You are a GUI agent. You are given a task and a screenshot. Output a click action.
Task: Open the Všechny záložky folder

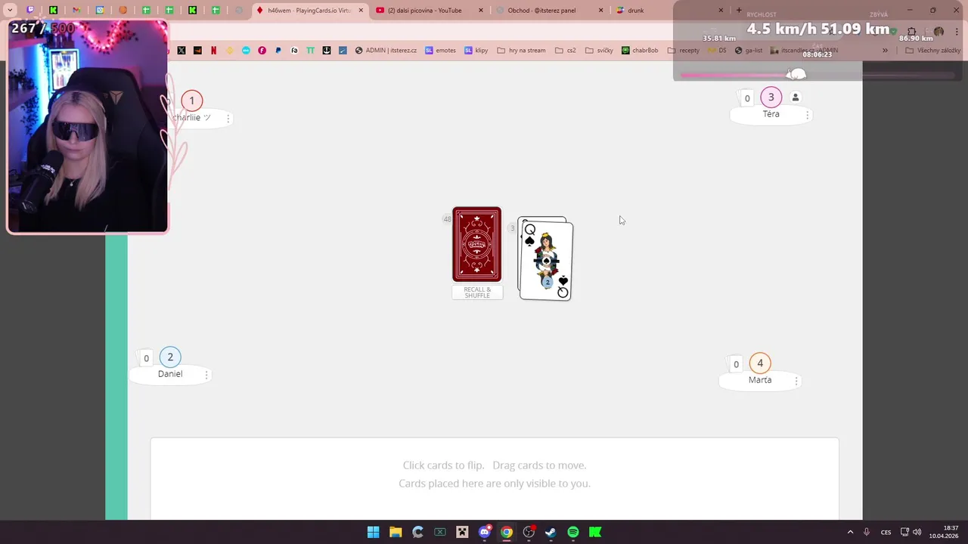[932, 51]
